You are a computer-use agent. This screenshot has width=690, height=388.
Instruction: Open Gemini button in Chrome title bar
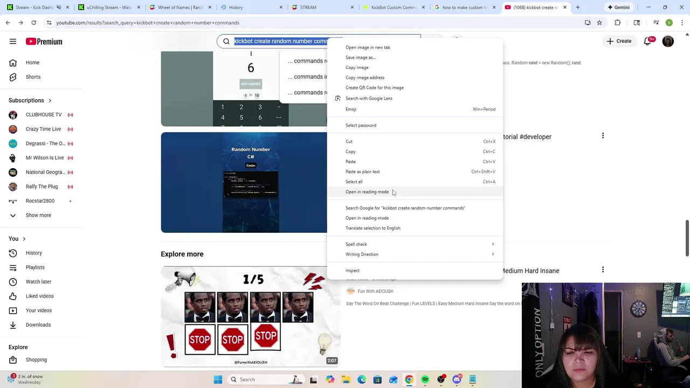point(618,8)
